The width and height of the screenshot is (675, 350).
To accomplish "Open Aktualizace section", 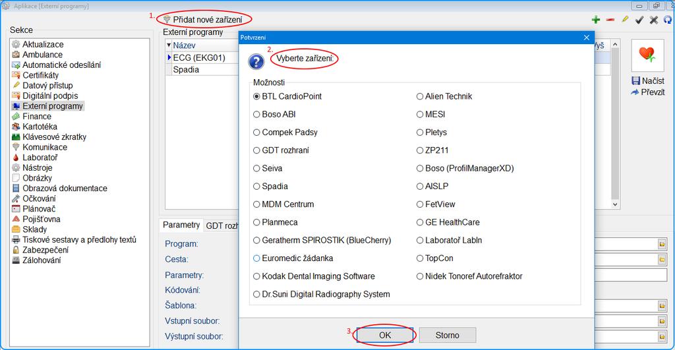I will [38, 44].
